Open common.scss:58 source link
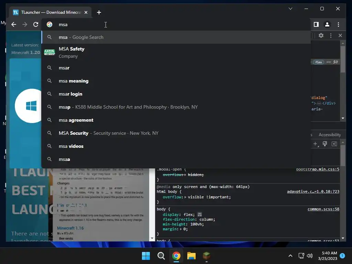This screenshot has height=264, width=352. click(x=323, y=209)
